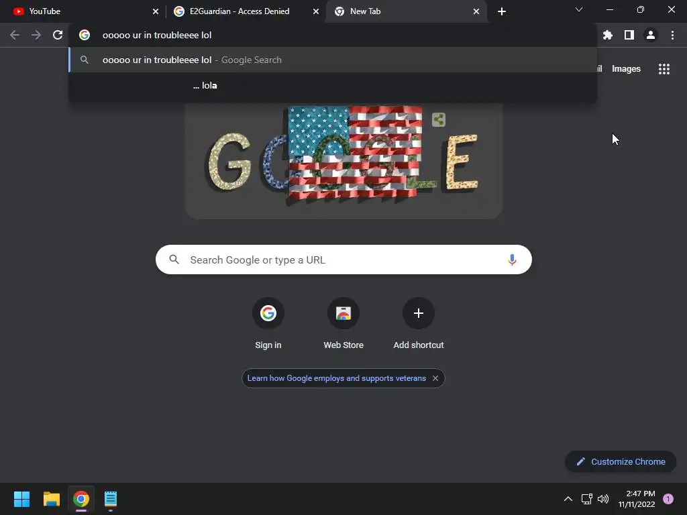
Task: Open the notification badge in the taskbar
Action: 668,499
